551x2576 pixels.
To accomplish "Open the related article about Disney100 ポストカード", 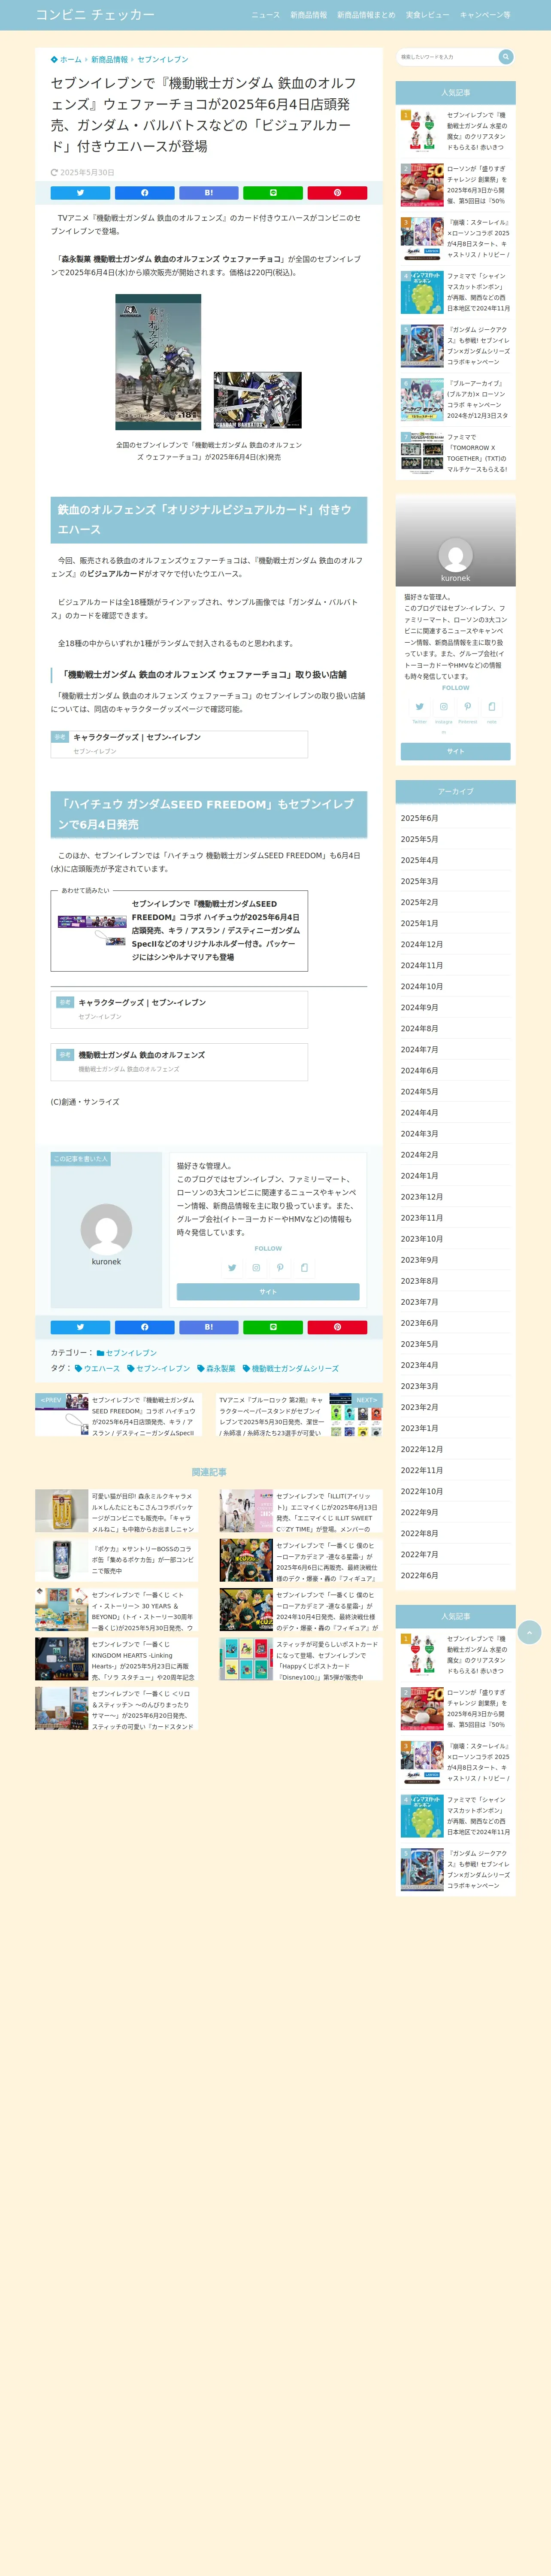I will point(301,1660).
